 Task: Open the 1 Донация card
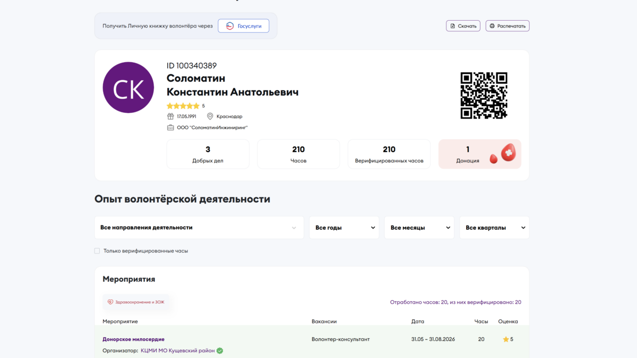[480, 154]
